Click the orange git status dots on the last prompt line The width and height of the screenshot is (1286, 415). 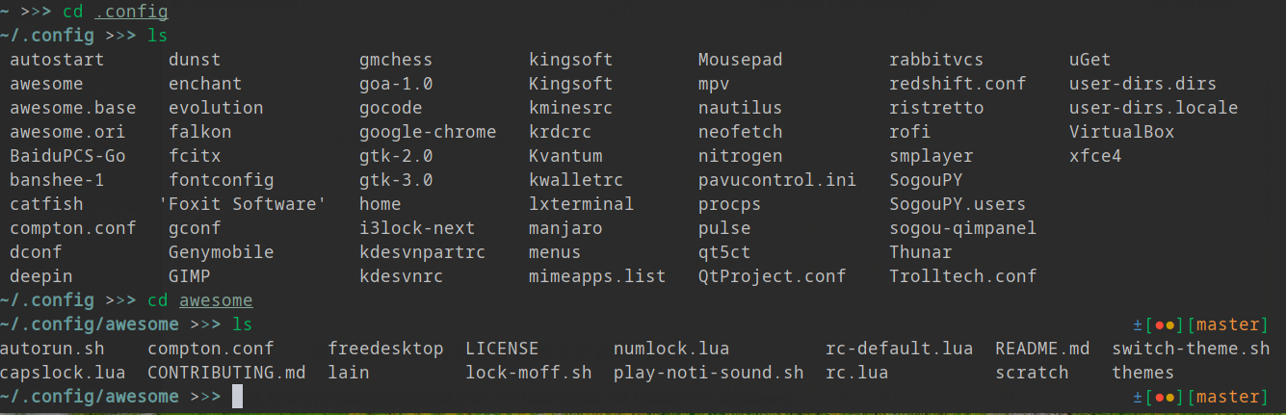(x=1166, y=397)
